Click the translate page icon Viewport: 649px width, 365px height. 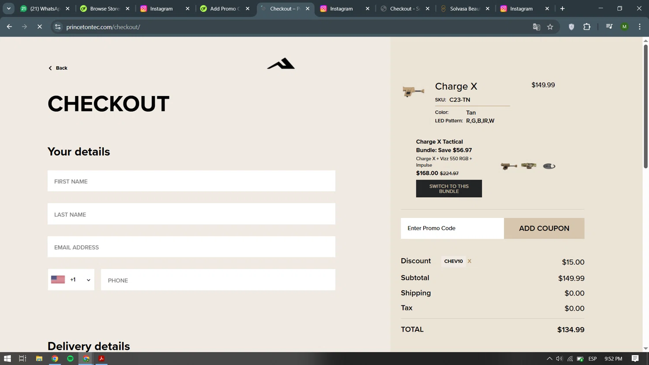[x=537, y=27]
